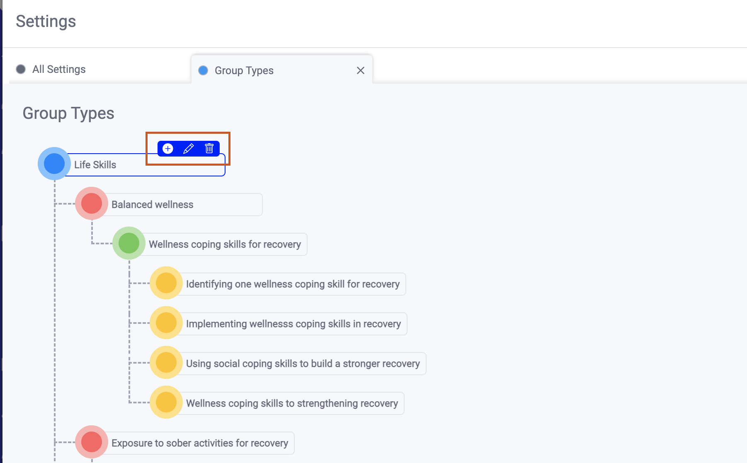
Task: Toggle the yellow node for Using social coping skills
Action: point(165,363)
